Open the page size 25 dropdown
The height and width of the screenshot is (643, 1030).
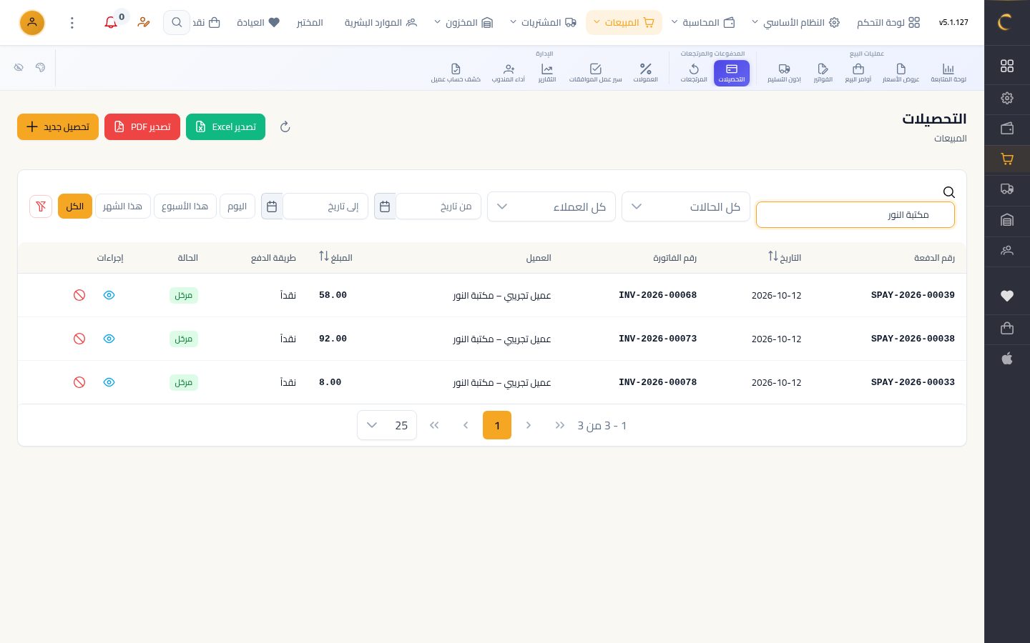[387, 425]
